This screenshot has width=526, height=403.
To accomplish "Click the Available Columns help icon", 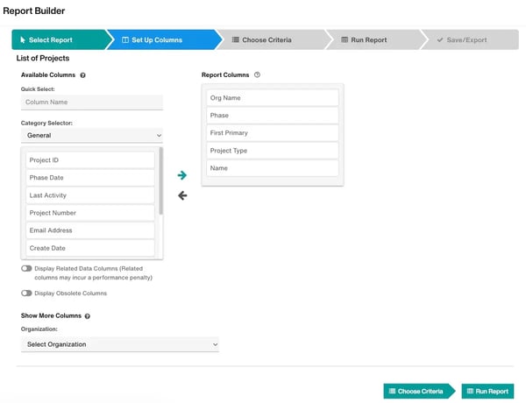I will (82, 75).
